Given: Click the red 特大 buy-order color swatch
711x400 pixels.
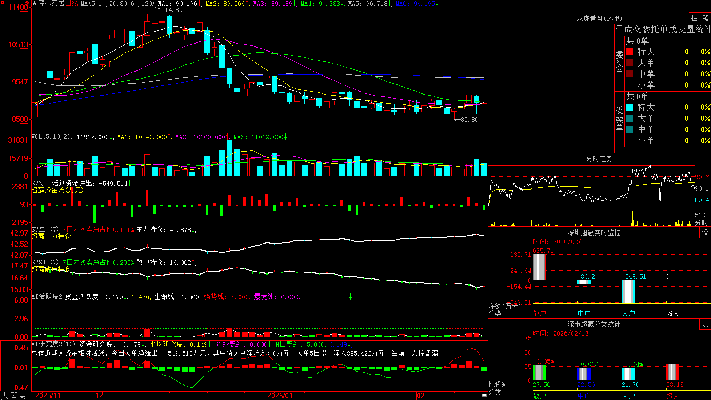Looking at the screenshot, I should click(x=629, y=52).
